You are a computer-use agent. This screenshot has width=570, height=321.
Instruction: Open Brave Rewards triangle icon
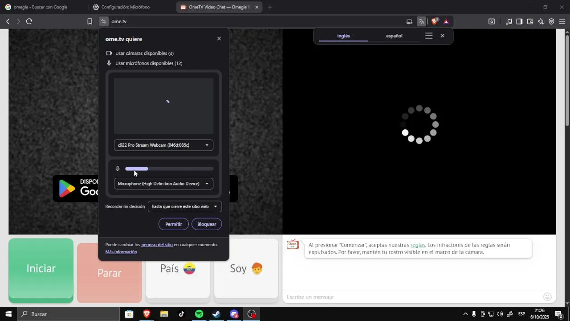pos(446,21)
